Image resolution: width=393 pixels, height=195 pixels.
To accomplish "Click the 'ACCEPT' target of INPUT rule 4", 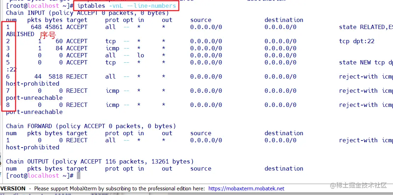I will [77, 55].
